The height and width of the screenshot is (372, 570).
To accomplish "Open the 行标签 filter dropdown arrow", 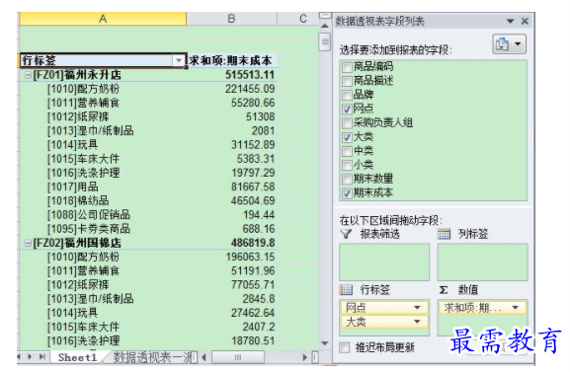I will 179,60.
